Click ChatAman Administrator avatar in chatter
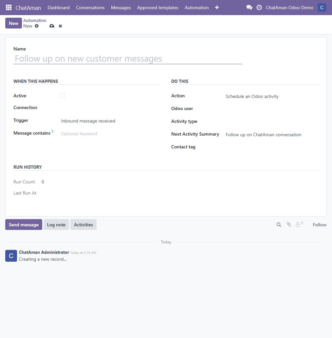The width and height of the screenshot is (332, 338). (11, 256)
